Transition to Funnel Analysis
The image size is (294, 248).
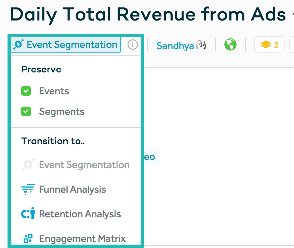(x=72, y=190)
